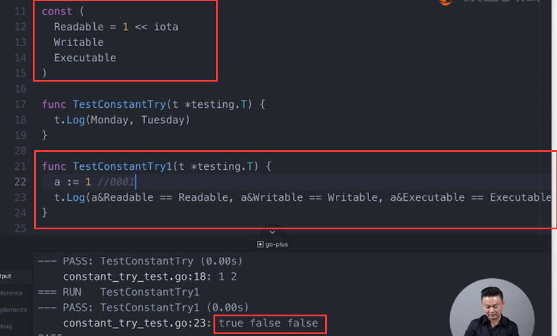
Task: Switch to the Output tab
Action: click(6, 276)
